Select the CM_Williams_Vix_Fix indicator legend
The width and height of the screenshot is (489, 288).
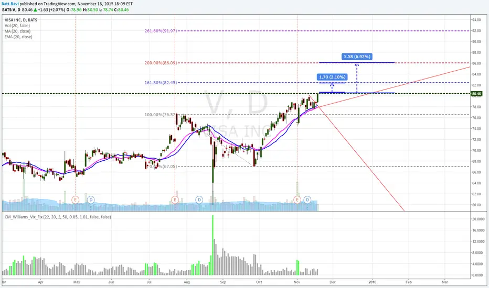tap(57, 217)
